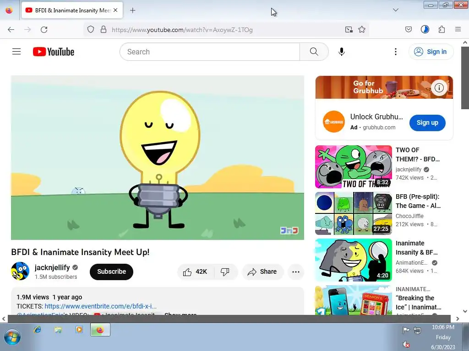Go to YouTube home via logo

54,52
